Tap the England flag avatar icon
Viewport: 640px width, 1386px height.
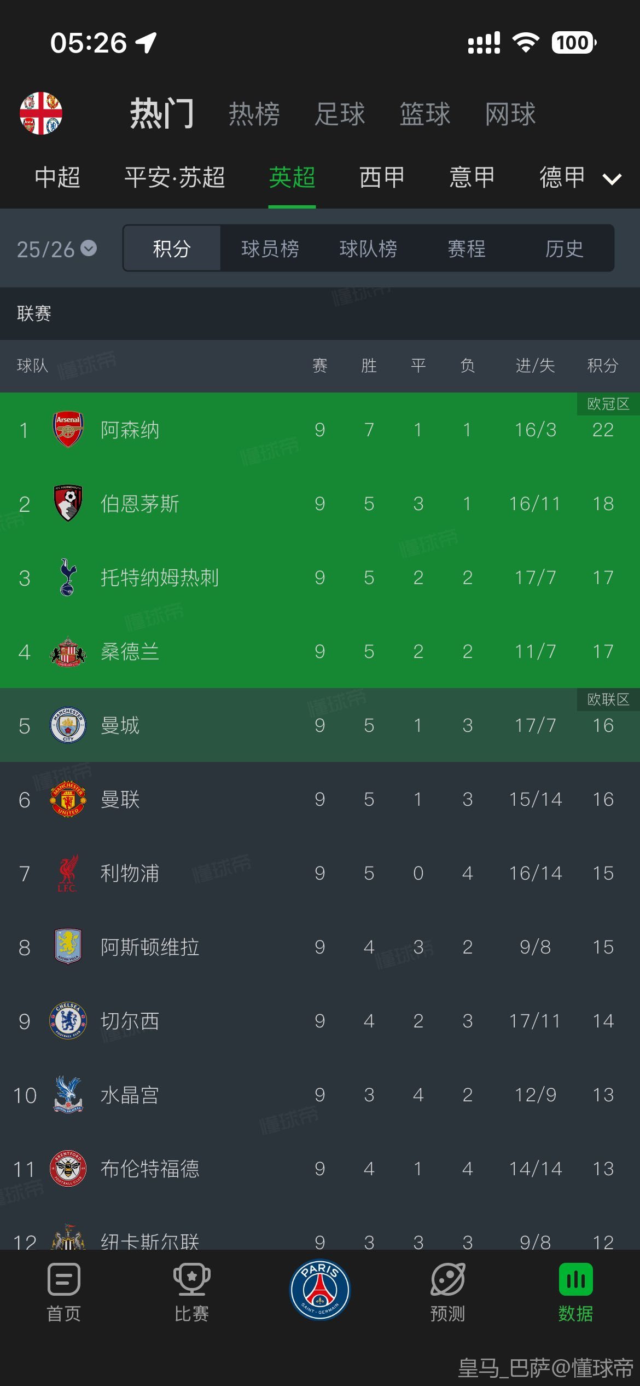point(41,113)
